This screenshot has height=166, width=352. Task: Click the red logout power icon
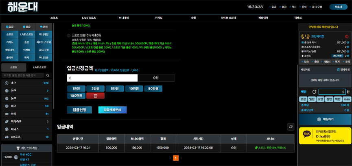[347, 37]
